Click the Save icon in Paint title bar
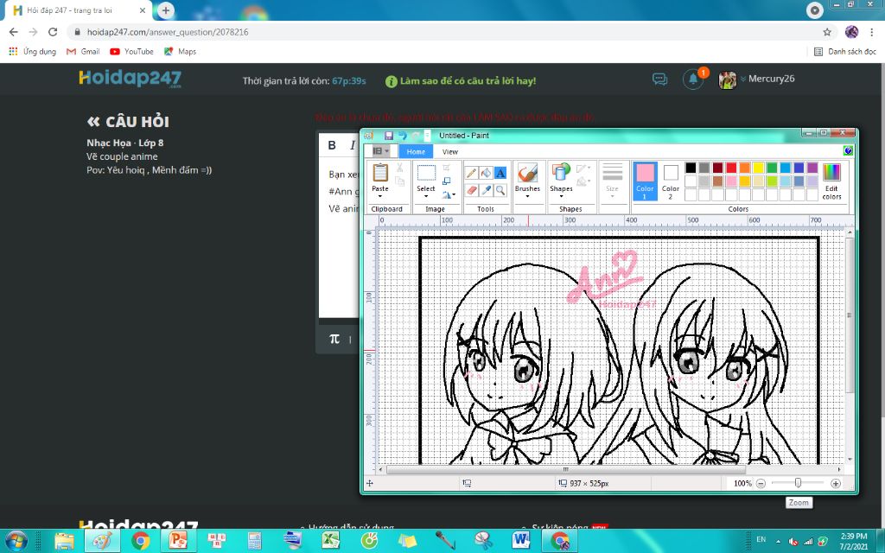 388,136
